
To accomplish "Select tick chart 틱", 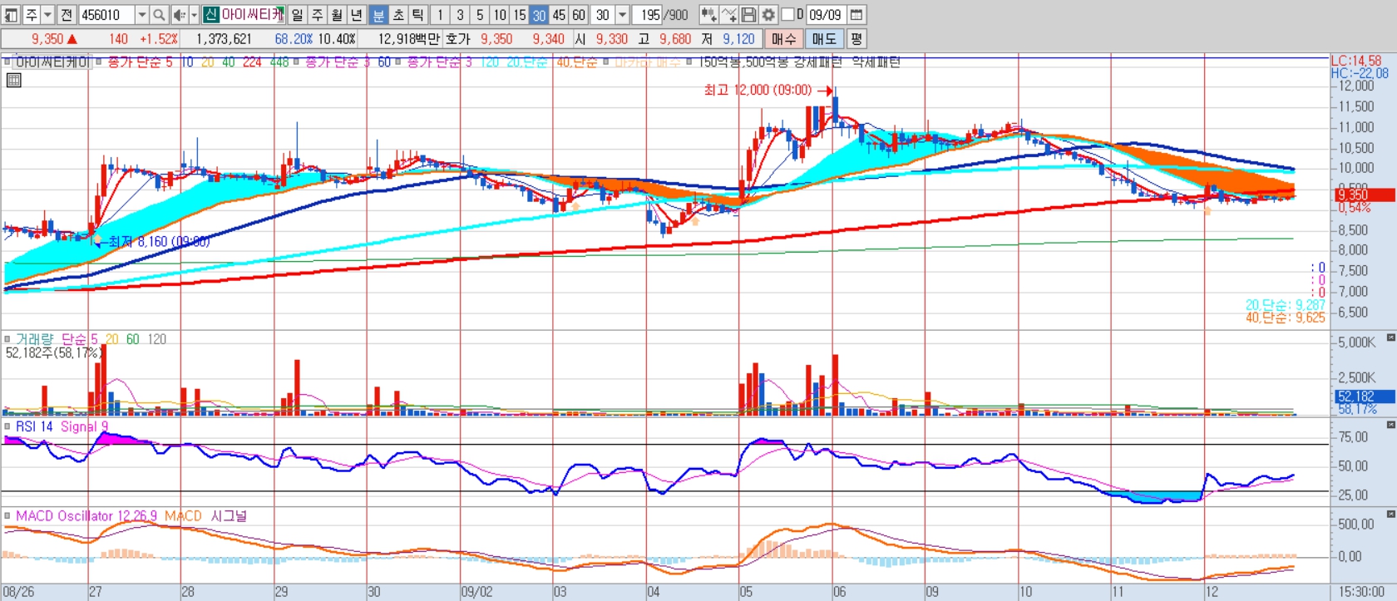I will [417, 15].
